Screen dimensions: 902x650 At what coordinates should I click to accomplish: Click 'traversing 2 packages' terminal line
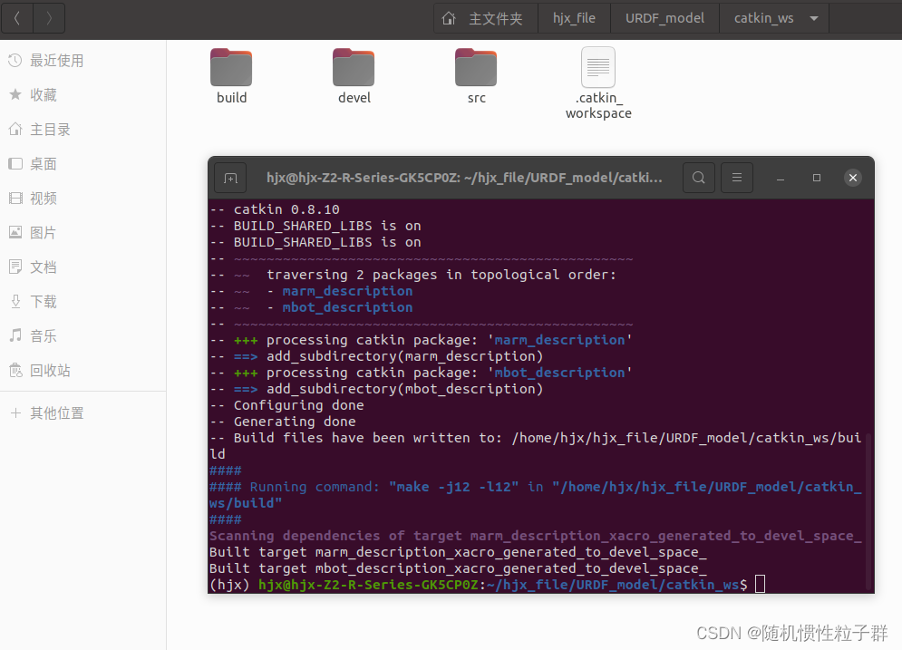413,275
